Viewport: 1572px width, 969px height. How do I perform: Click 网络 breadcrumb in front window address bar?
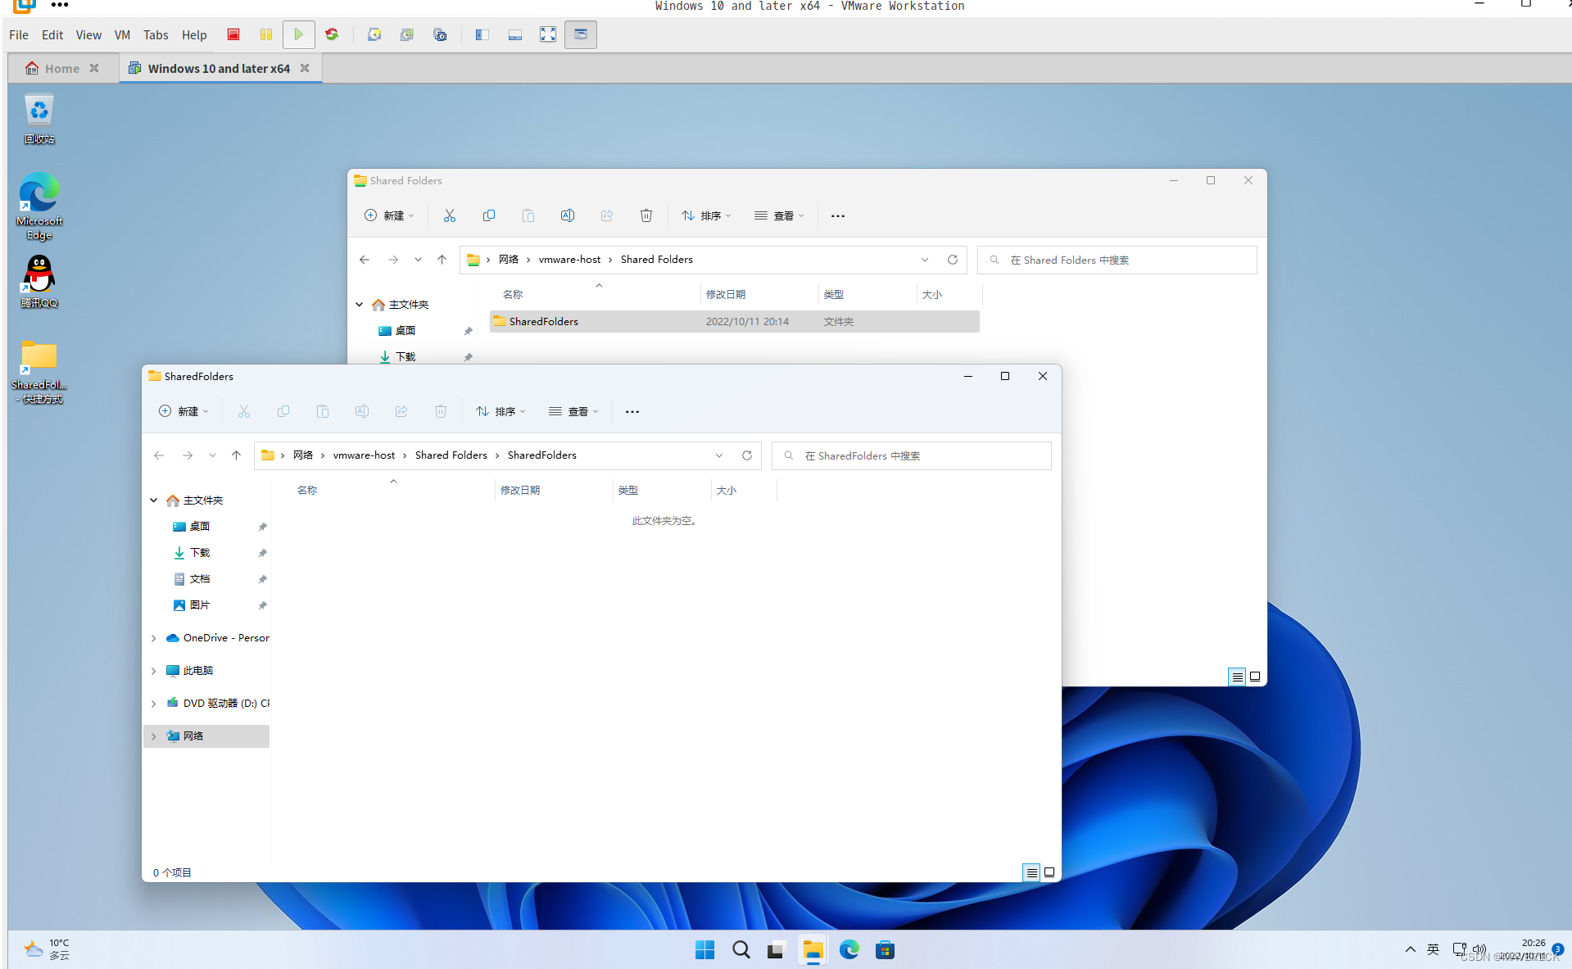click(x=303, y=455)
